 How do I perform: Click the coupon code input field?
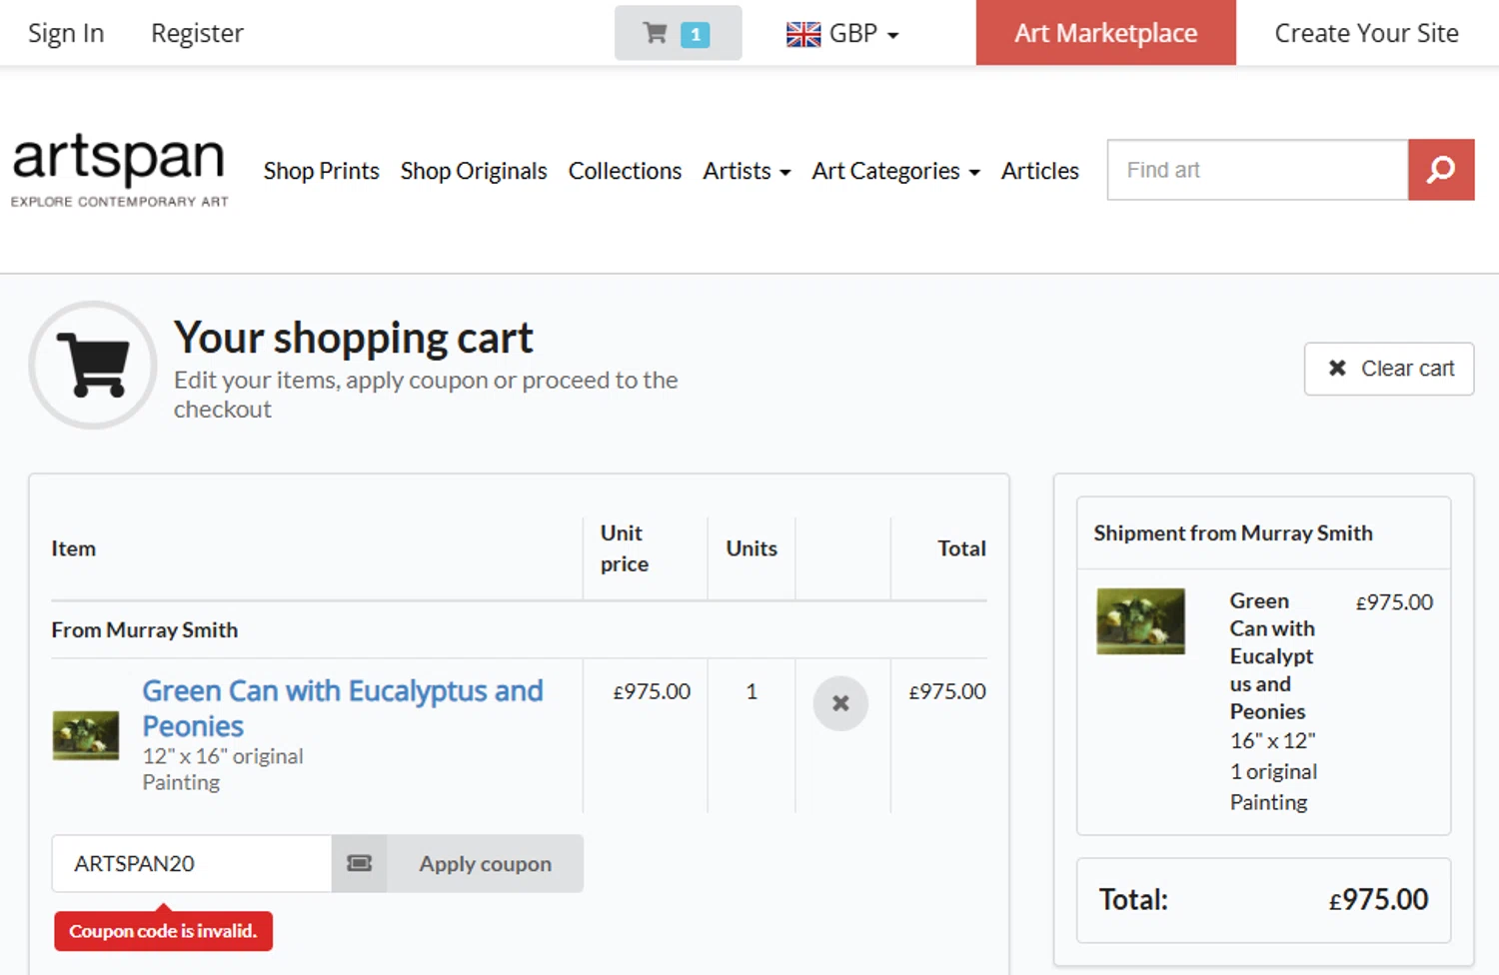point(192,863)
